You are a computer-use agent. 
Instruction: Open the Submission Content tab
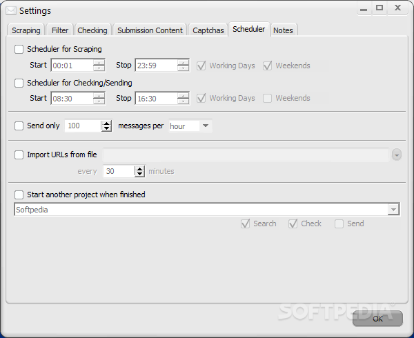[150, 30]
